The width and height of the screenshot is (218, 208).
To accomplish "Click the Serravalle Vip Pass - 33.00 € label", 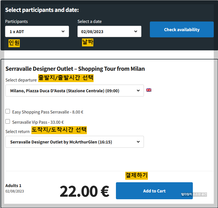I will 38,122.
